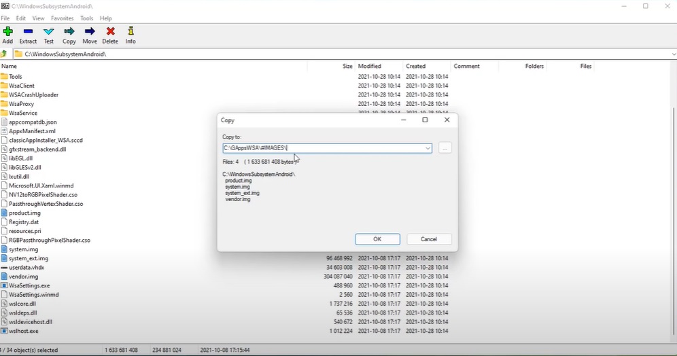The width and height of the screenshot is (677, 356).
Task: Select lxutil.dll file name
Action: click(x=19, y=177)
